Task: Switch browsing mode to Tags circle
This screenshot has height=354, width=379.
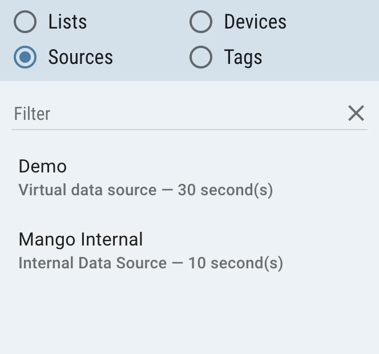Action: pos(201,57)
